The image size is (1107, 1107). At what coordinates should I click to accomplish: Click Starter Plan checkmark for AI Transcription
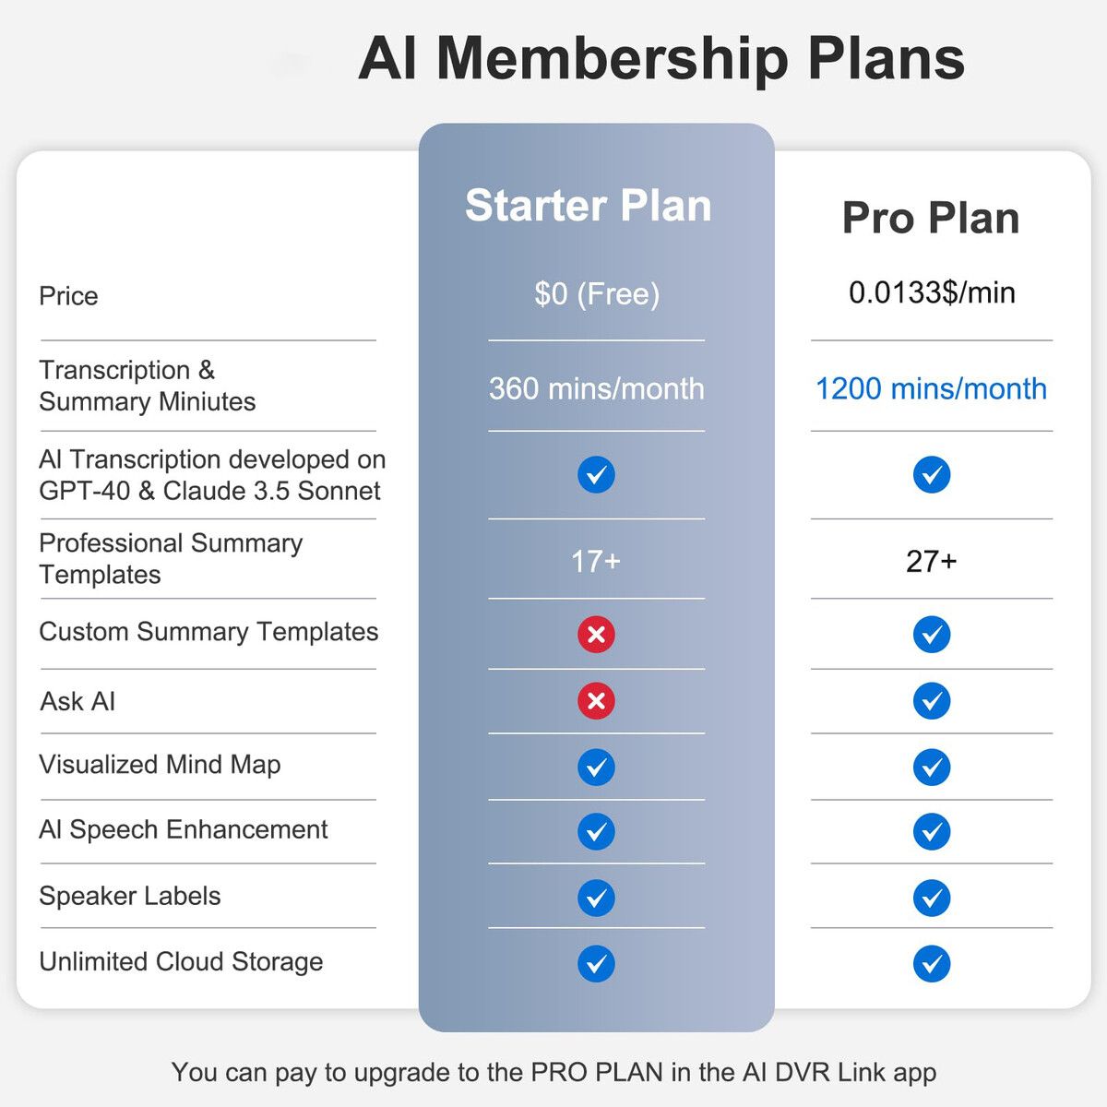click(596, 475)
